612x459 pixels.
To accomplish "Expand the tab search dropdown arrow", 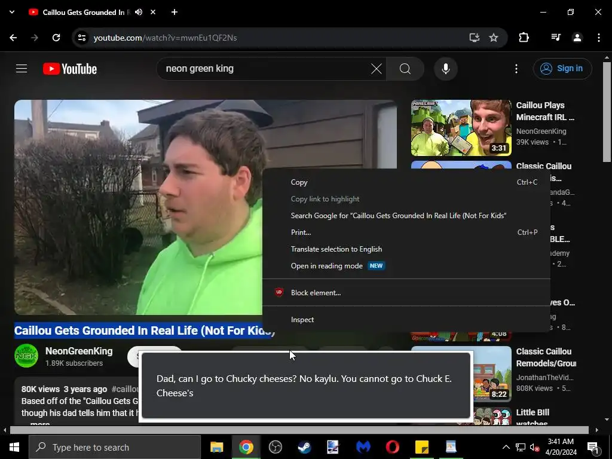I will pos(12,12).
